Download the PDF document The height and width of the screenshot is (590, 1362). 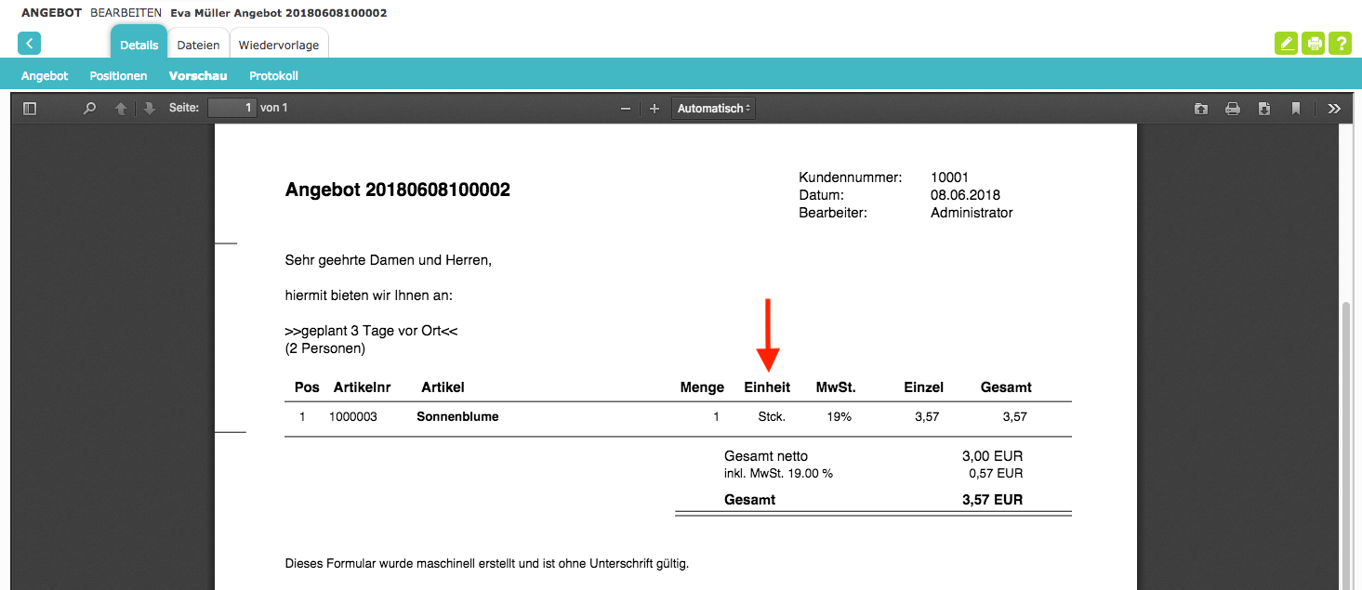click(x=1264, y=109)
